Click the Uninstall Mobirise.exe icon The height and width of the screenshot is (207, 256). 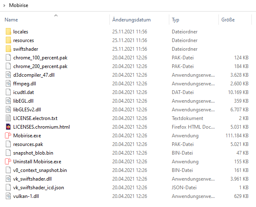pos(8,161)
